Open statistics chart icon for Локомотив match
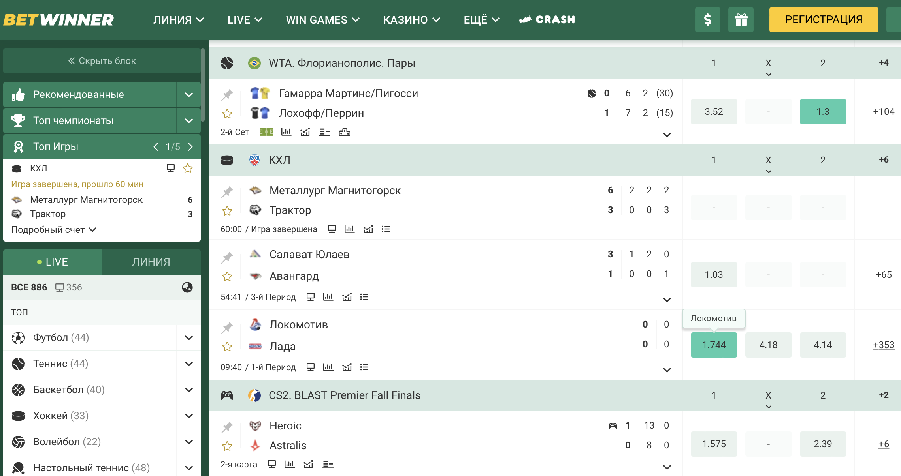Image resolution: width=901 pixels, height=476 pixels. click(328, 367)
